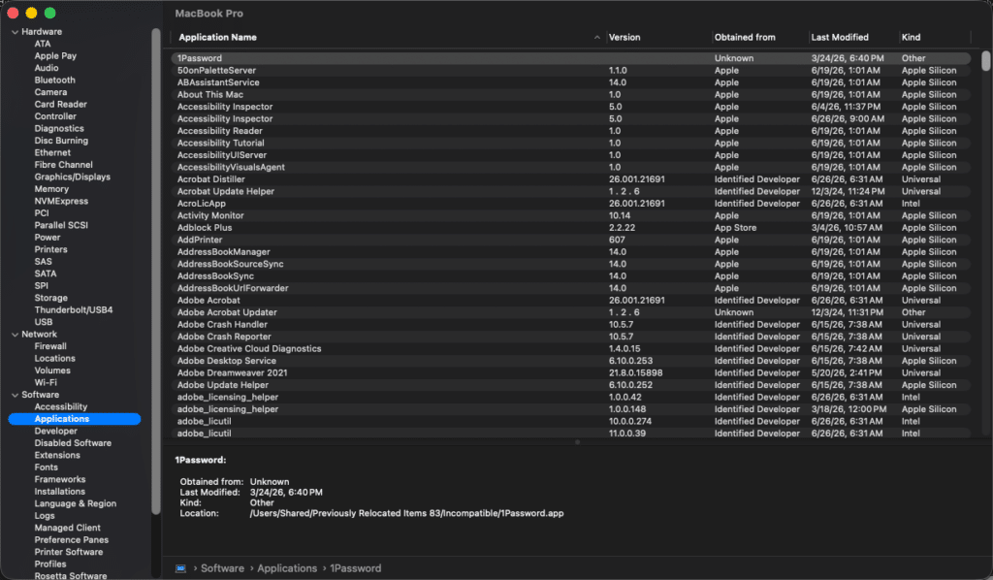This screenshot has width=993, height=580.
Task: Select the AcroLicApp row
Action: coord(570,204)
